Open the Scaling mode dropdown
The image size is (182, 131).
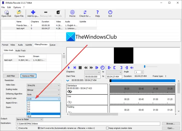pos(43,90)
